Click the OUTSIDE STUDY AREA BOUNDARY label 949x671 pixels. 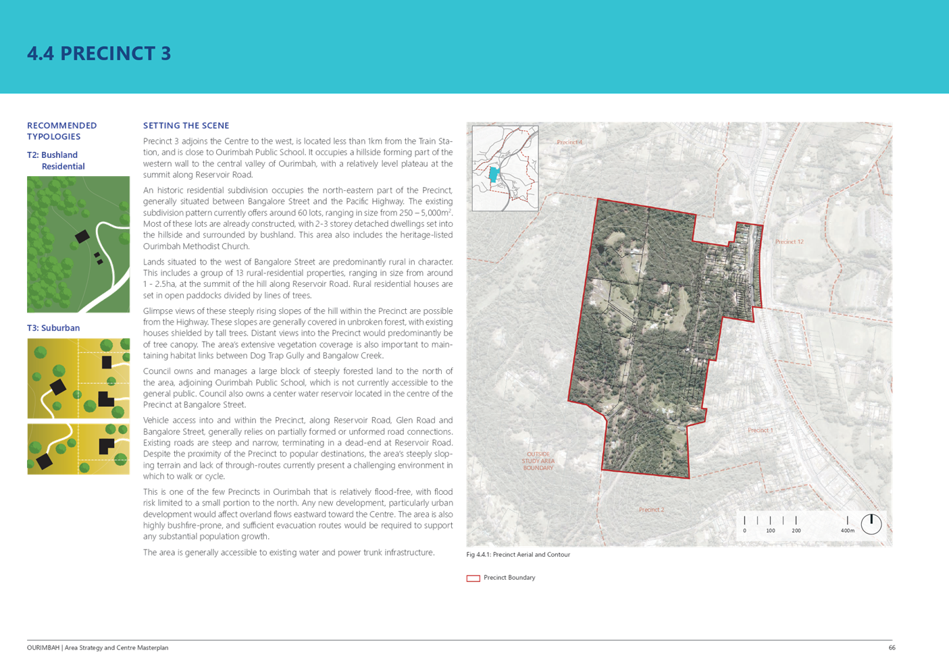click(538, 461)
